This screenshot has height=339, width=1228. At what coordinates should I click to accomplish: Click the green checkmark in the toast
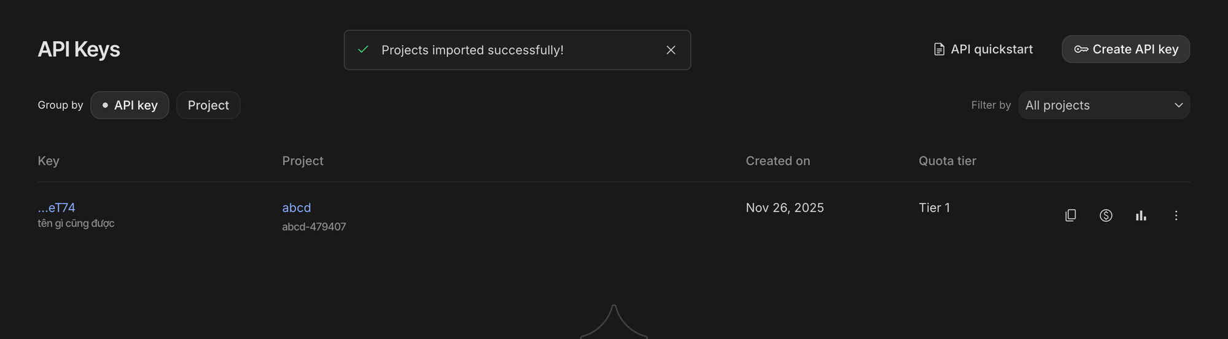point(363,50)
